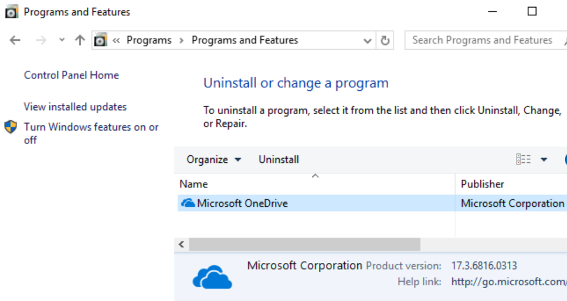Click the Back navigation arrow
Viewport: 567px width, 301px height.
pos(15,40)
